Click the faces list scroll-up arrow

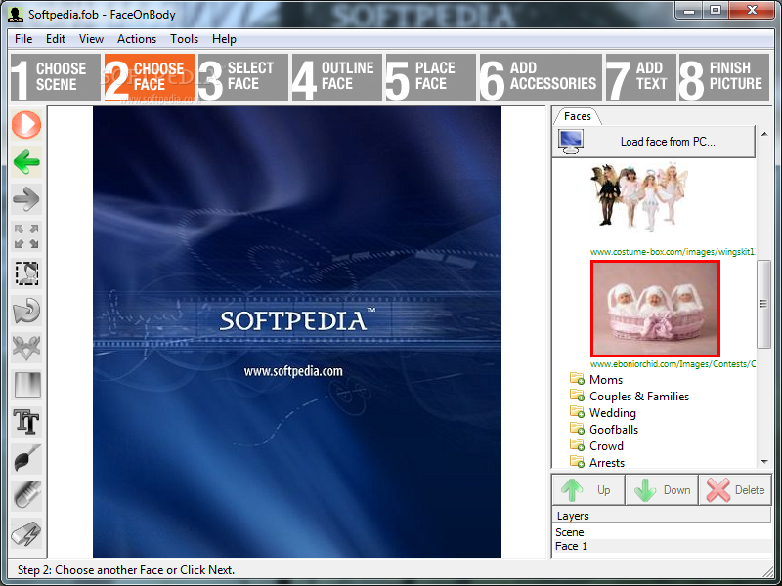pos(764,134)
